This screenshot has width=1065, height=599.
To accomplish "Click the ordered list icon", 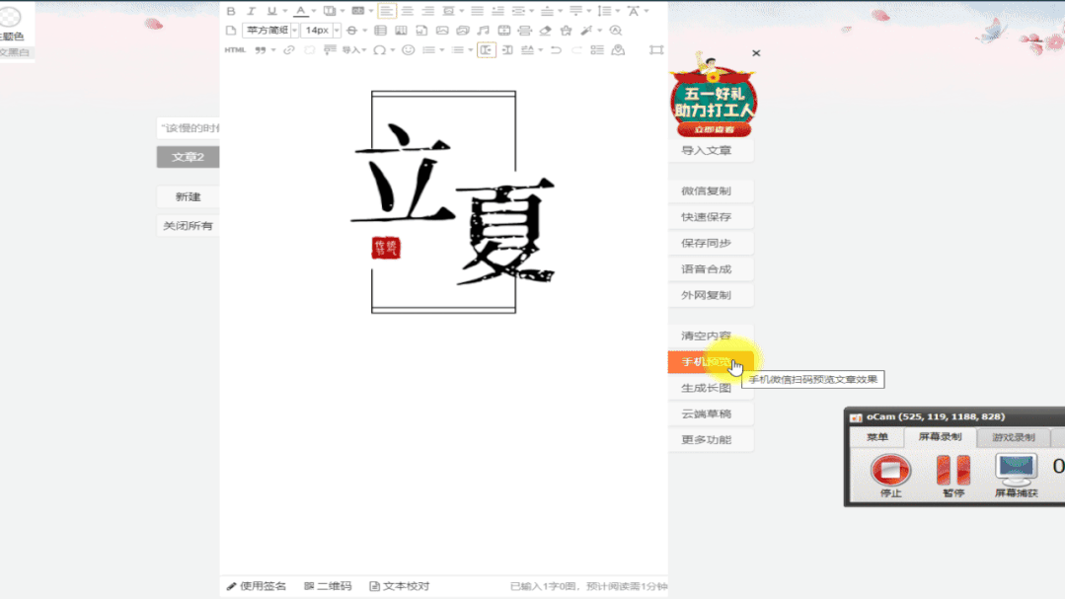I will [x=428, y=50].
